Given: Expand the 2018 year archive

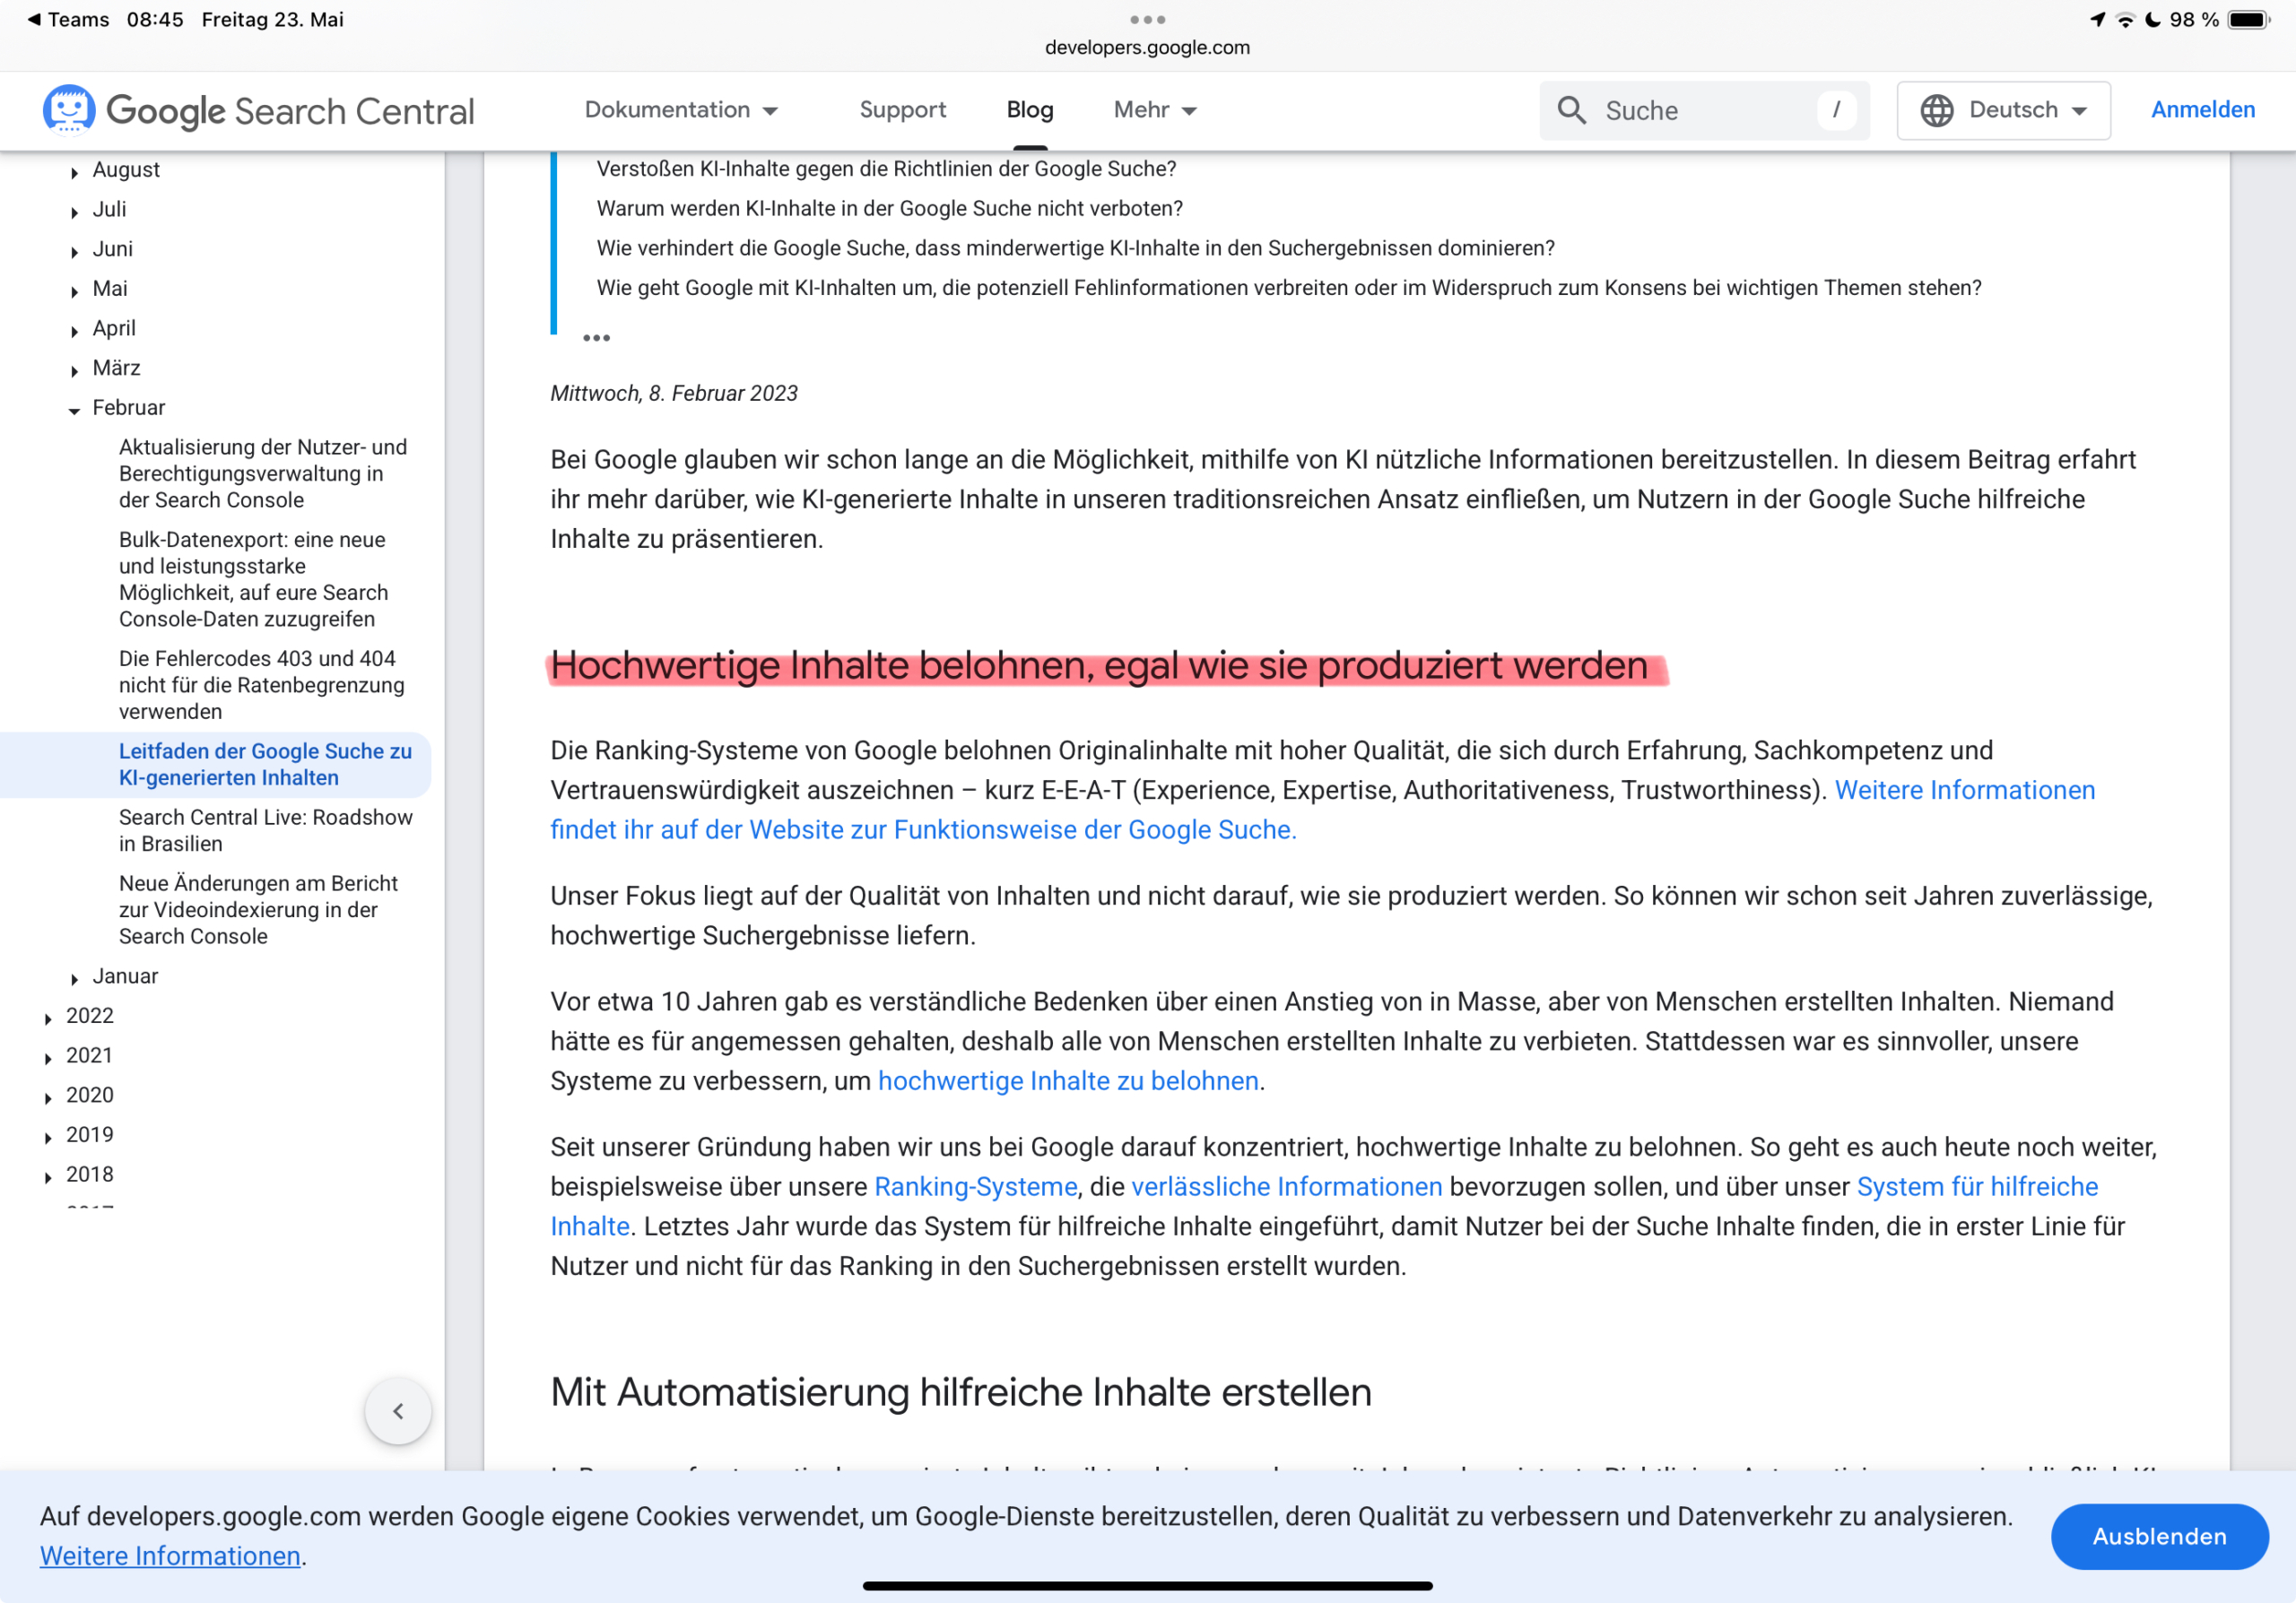Looking at the screenshot, I should coord(48,1177).
